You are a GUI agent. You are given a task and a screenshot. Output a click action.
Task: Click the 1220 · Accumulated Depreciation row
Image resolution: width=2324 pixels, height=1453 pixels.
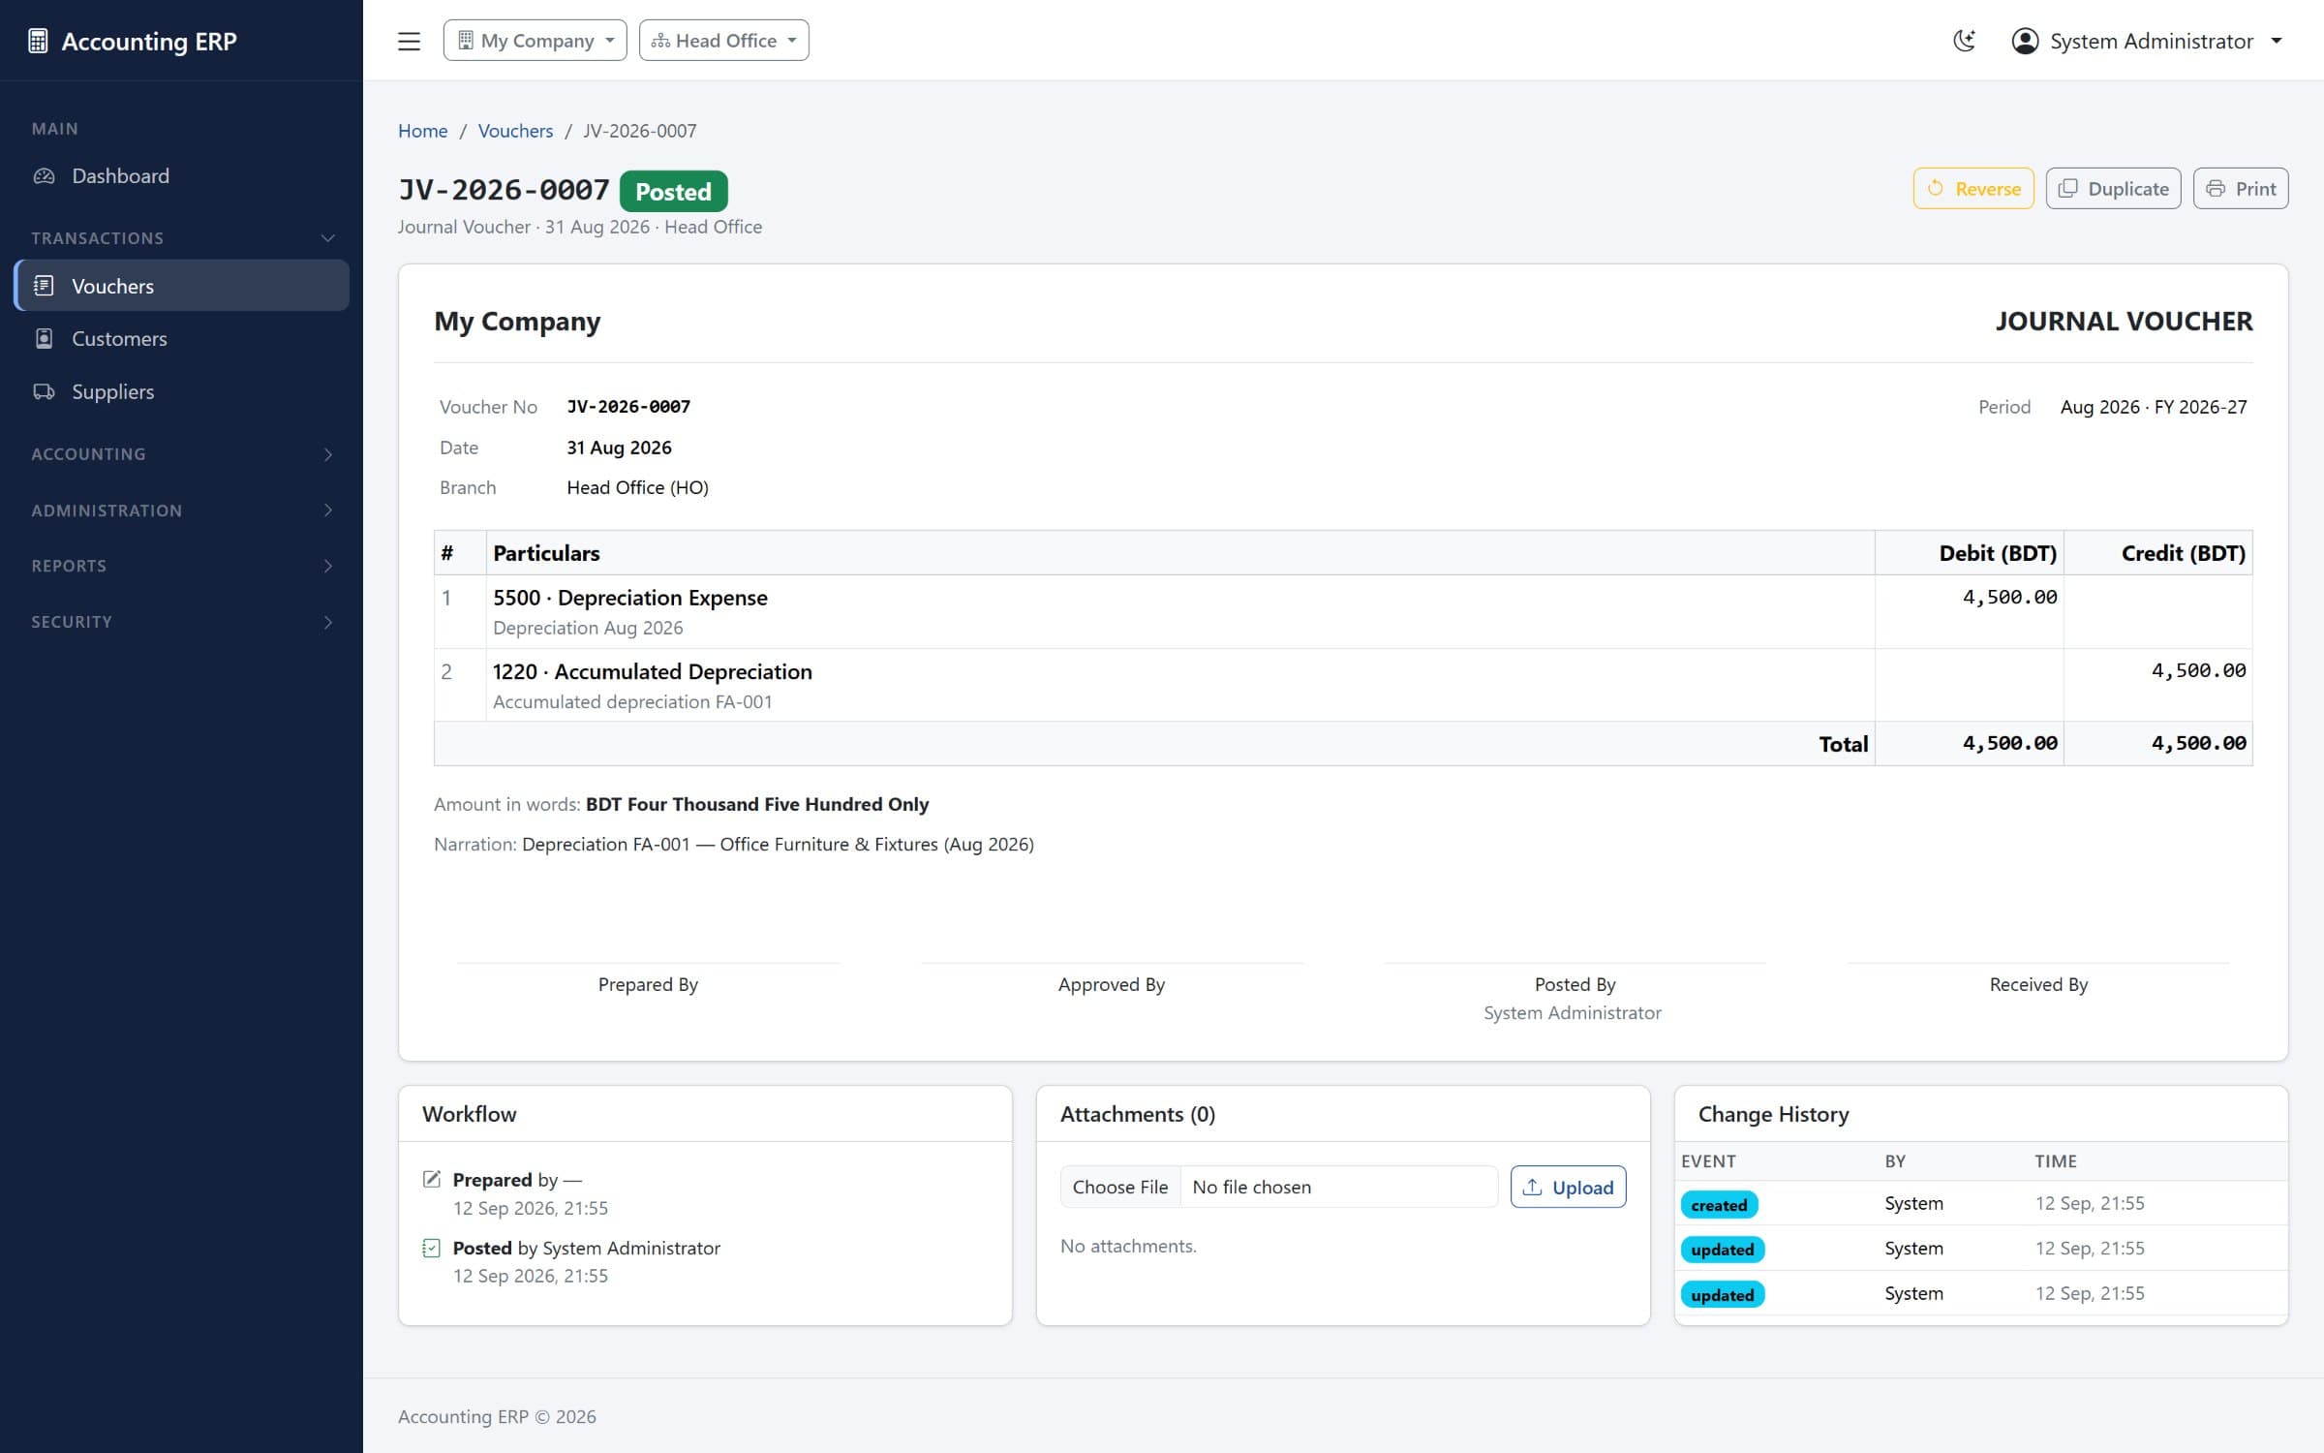point(1343,685)
